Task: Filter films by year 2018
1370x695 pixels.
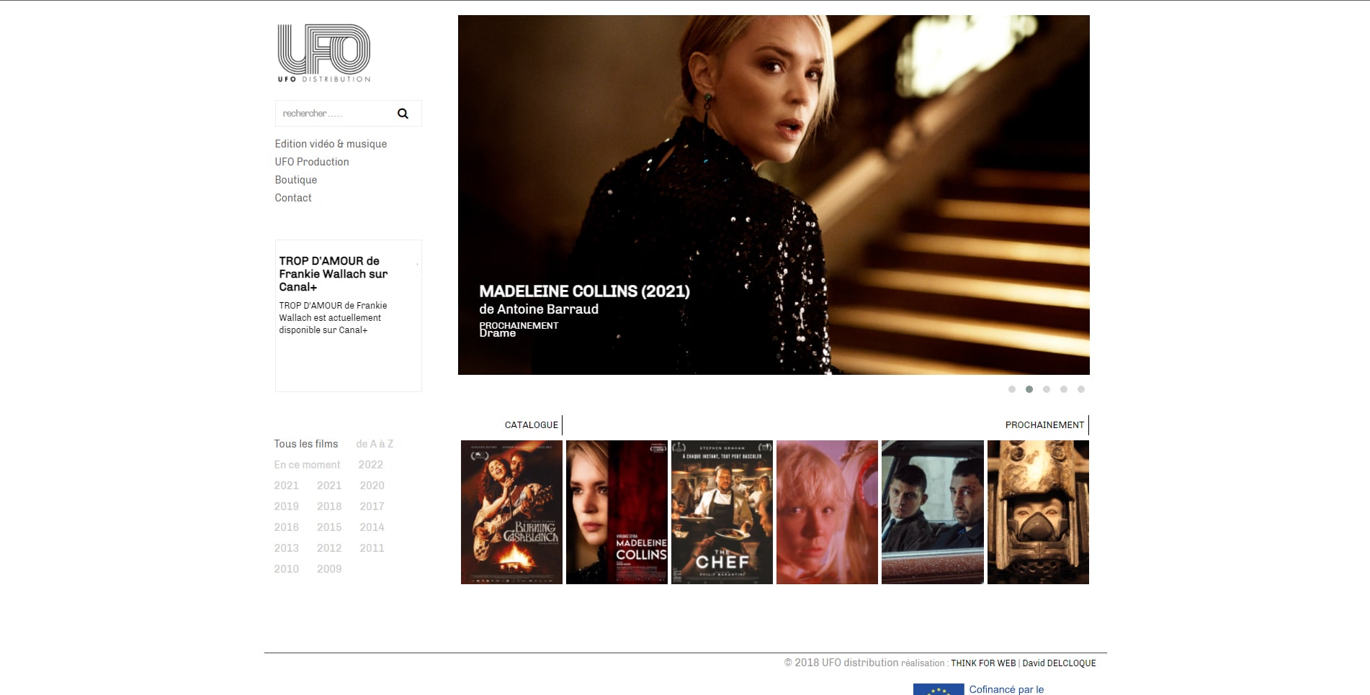Action: (x=329, y=507)
